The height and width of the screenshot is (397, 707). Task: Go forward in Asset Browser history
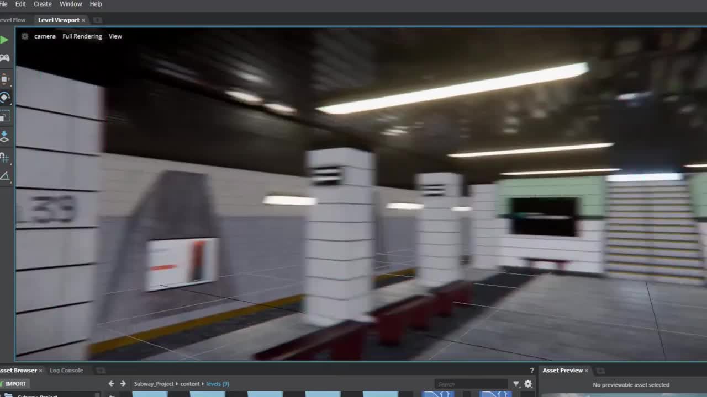tap(123, 384)
